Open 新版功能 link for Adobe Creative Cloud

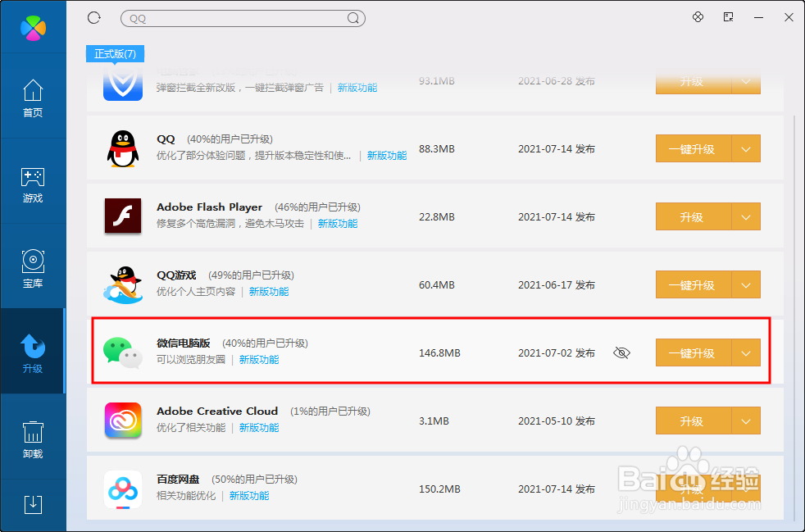click(x=259, y=427)
